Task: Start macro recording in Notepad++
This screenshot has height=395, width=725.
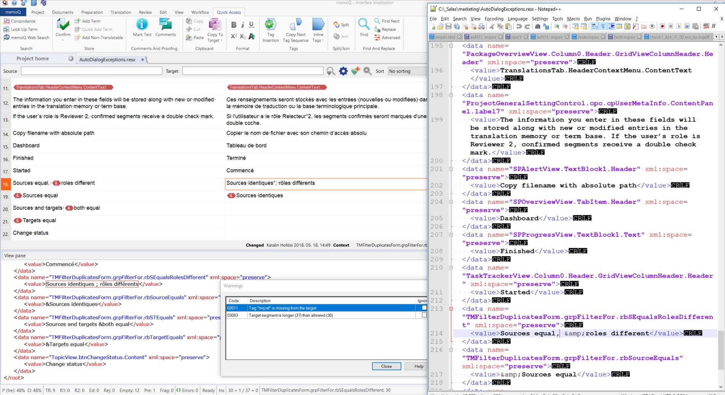Action: 662,27
